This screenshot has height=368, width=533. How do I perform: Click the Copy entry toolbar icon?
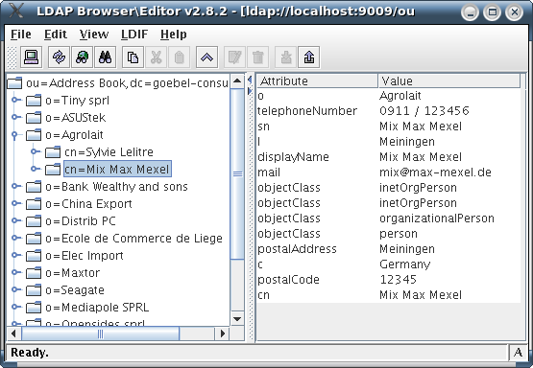tap(133, 57)
